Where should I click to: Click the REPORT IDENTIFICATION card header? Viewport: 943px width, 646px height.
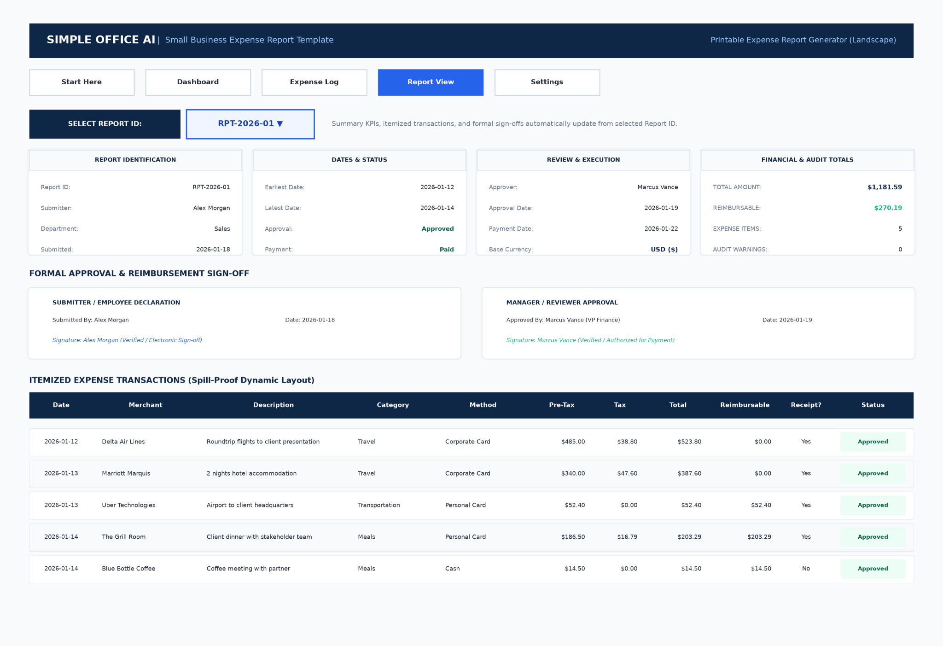[x=135, y=160]
